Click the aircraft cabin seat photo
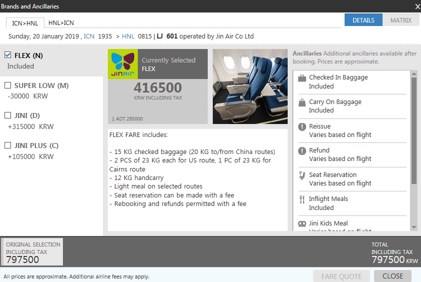 tap(250, 86)
